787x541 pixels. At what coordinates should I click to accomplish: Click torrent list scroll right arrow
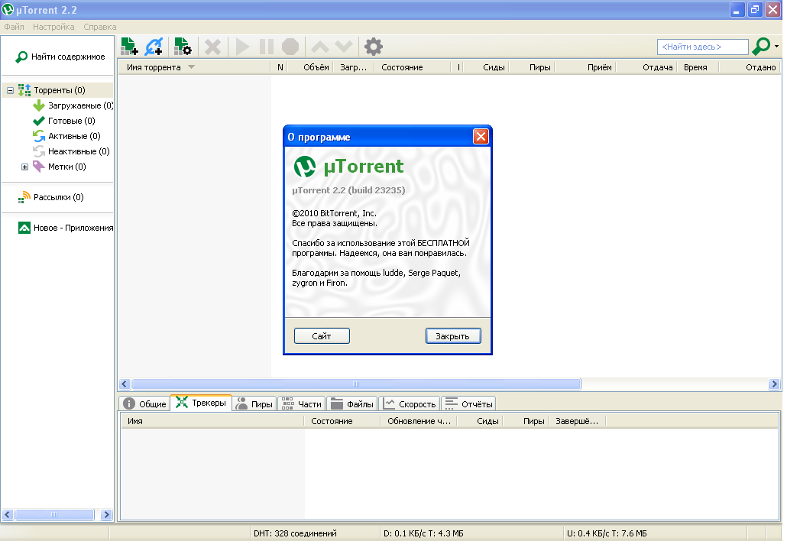point(774,384)
